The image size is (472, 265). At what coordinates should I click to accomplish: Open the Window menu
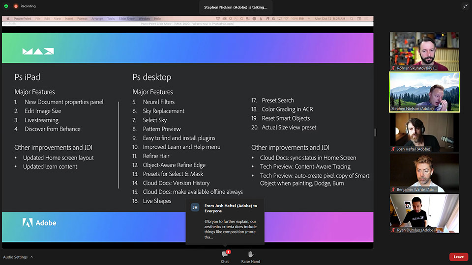tap(144, 19)
